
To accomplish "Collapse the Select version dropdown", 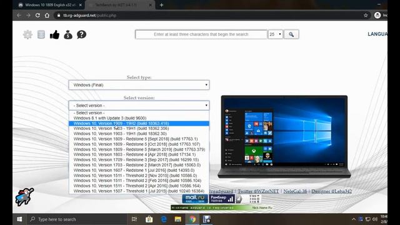I will (x=139, y=106).
